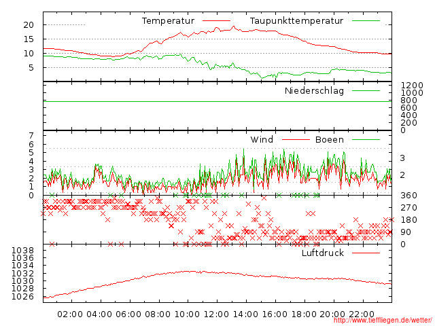Click the 1038 pressure axis value

pos(22,251)
